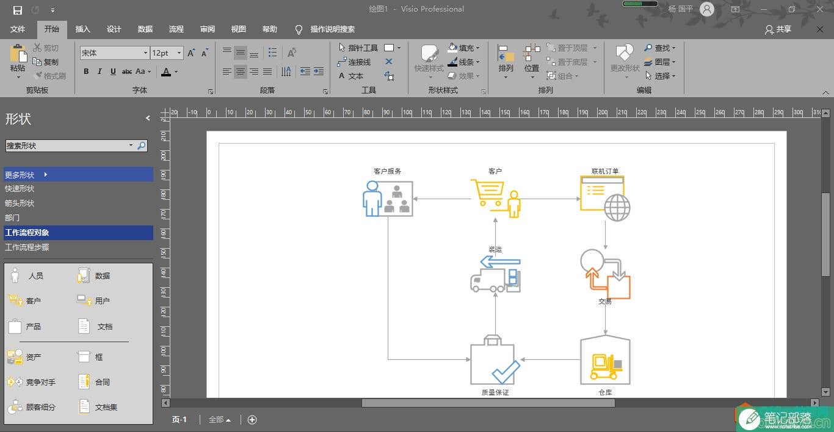Select the 合同 shape icon
Screen dimensions: 834x432
tap(84, 382)
